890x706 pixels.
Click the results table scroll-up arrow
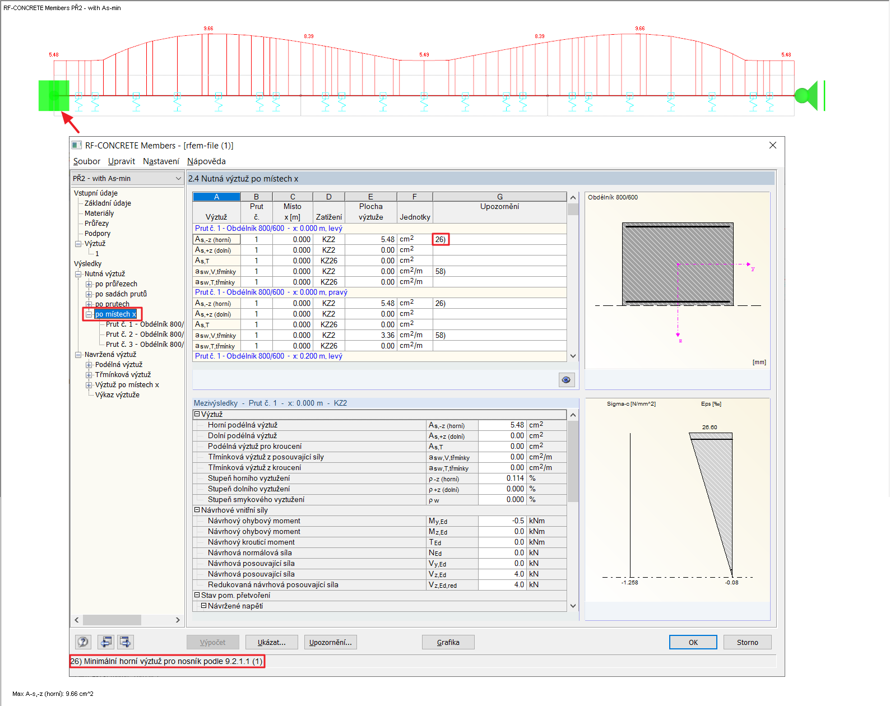[x=573, y=197]
